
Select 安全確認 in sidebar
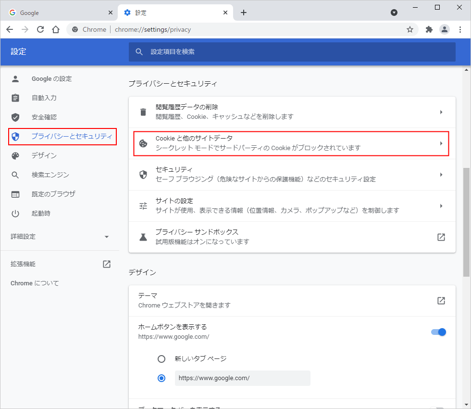(44, 117)
